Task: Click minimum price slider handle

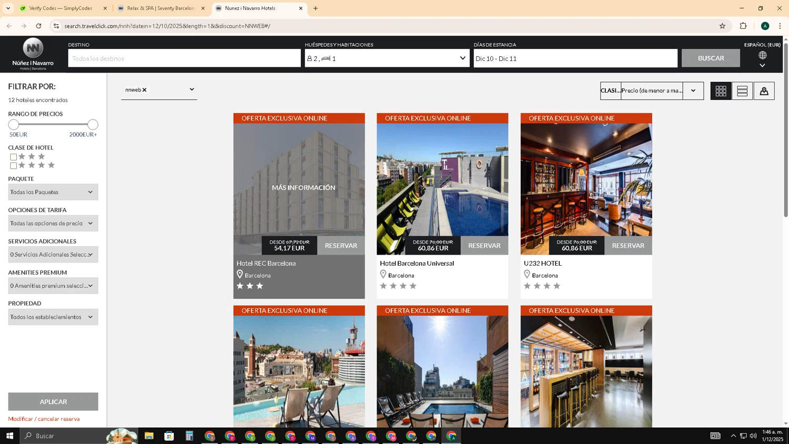Action: click(14, 125)
